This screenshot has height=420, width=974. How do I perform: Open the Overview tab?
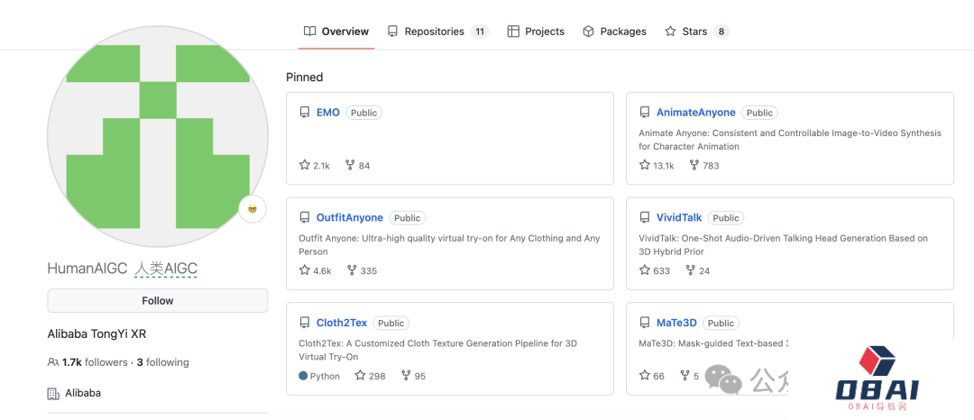coord(336,32)
